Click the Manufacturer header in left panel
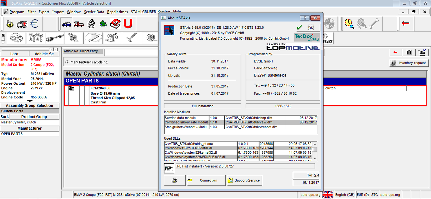This screenshot has width=431, height=199. coord(30,128)
